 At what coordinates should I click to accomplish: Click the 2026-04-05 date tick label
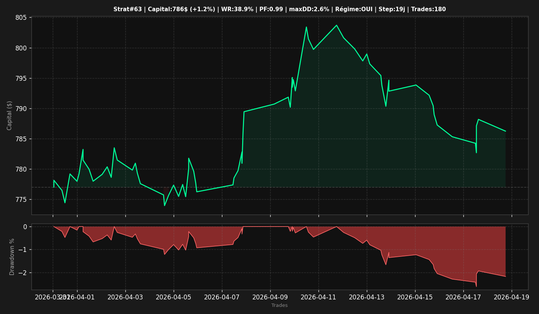174,297
